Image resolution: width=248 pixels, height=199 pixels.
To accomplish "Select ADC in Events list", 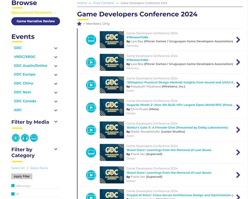I will coord(17,110).
